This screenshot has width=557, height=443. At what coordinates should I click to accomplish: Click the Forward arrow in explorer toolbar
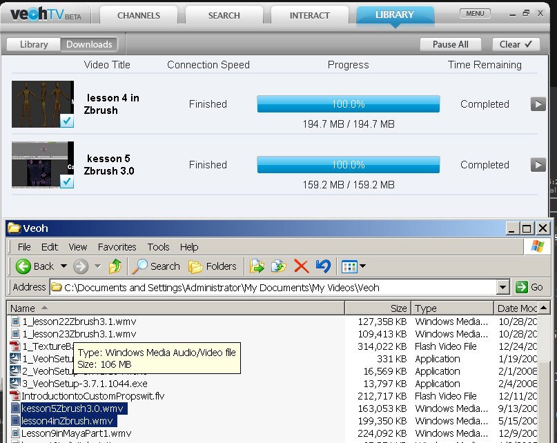click(x=81, y=266)
